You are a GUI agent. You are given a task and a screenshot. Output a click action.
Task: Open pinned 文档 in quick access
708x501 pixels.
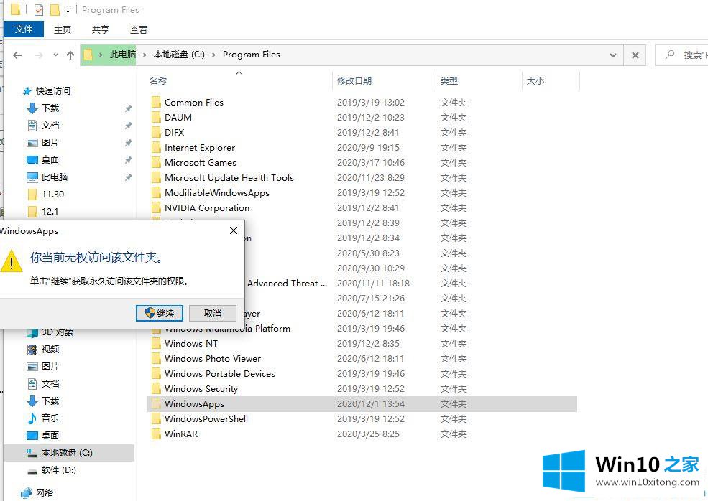click(50, 125)
